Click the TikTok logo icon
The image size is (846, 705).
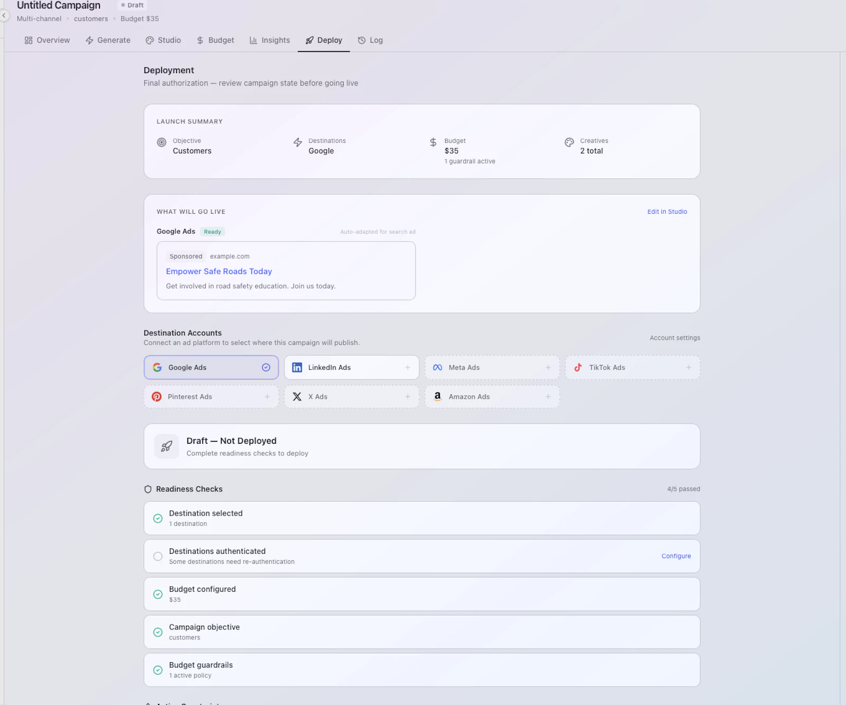tap(578, 368)
